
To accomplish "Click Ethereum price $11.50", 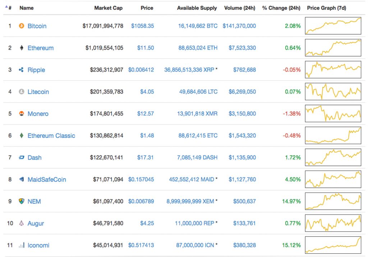I will (146, 48).
